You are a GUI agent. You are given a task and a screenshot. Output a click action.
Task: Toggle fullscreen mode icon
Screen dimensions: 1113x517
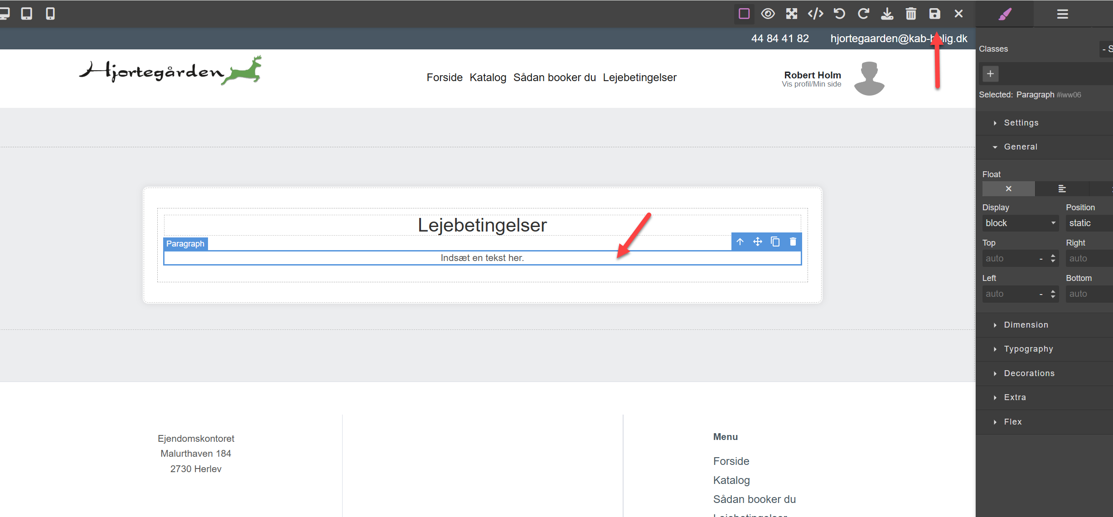click(x=791, y=14)
